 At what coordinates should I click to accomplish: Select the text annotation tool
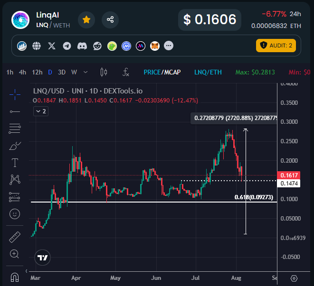point(15,163)
